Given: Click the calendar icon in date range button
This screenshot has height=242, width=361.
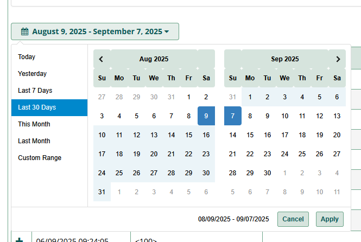Looking at the screenshot, I should click(x=24, y=31).
